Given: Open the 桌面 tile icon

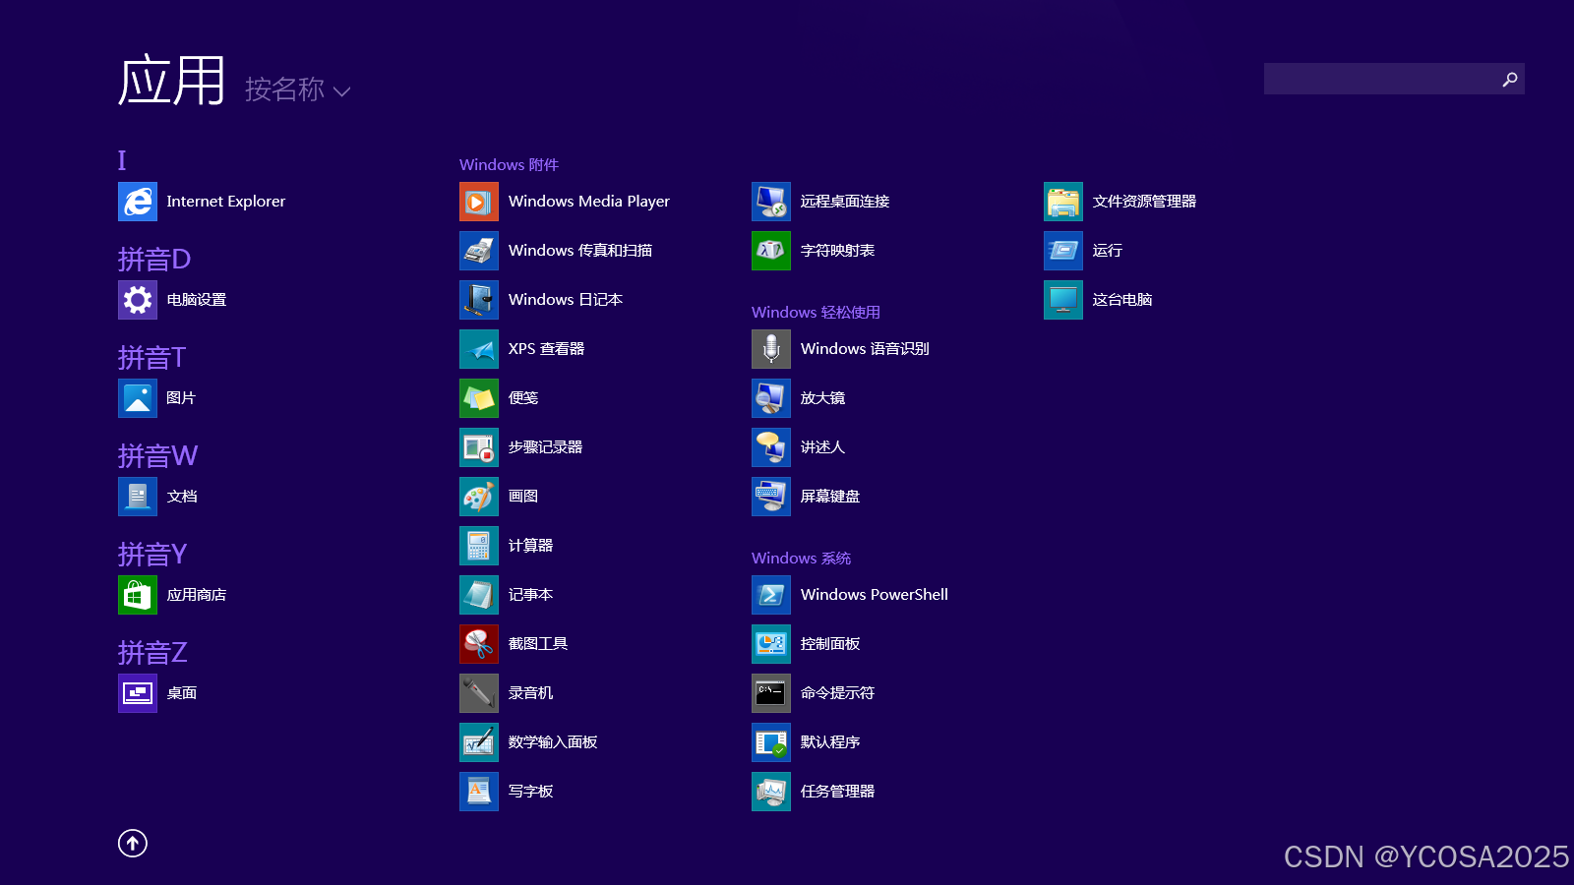Looking at the screenshot, I should point(138,693).
